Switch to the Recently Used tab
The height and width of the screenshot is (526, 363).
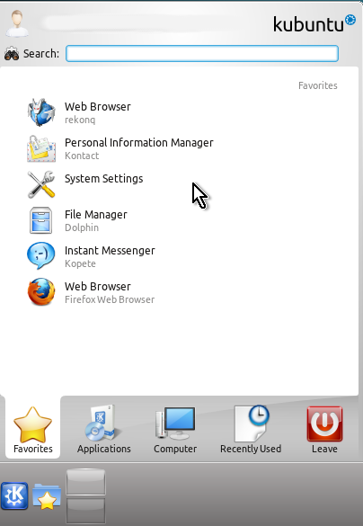251,430
